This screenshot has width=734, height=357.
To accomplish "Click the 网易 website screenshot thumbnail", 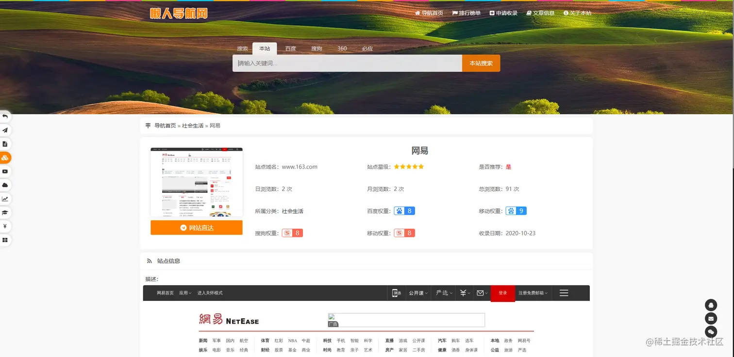I will pyautogui.click(x=196, y=182).
